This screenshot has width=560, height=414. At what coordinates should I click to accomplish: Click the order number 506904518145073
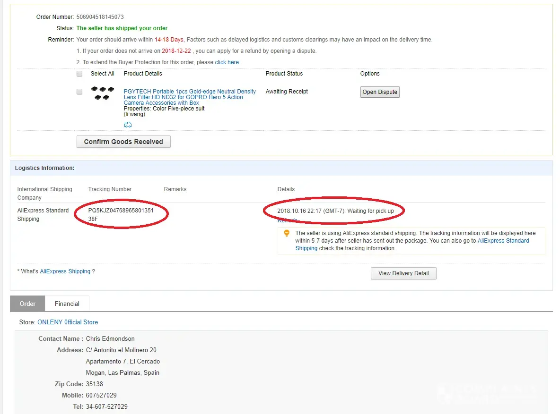point(100,17)
